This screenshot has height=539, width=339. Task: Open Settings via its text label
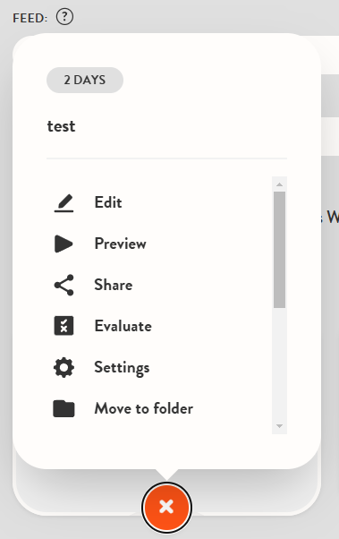coord(122,368)
